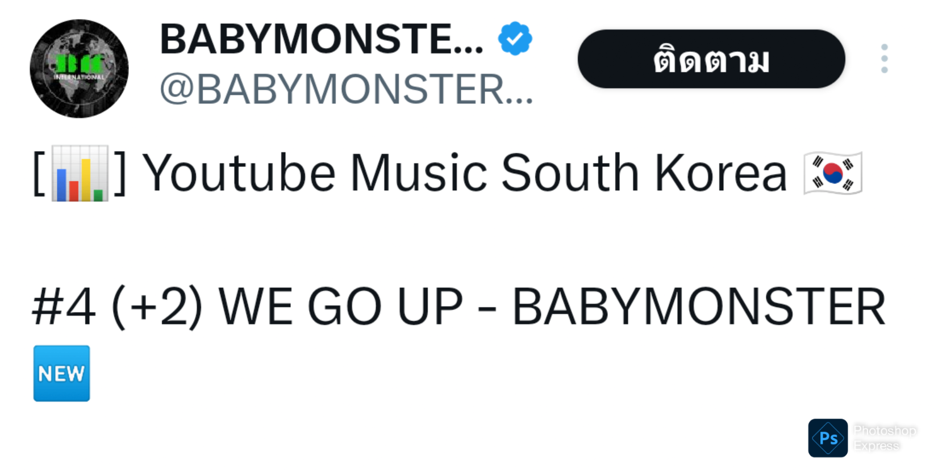
Task: Click the (+2) rank change text
Action: (x=157, y=307)
